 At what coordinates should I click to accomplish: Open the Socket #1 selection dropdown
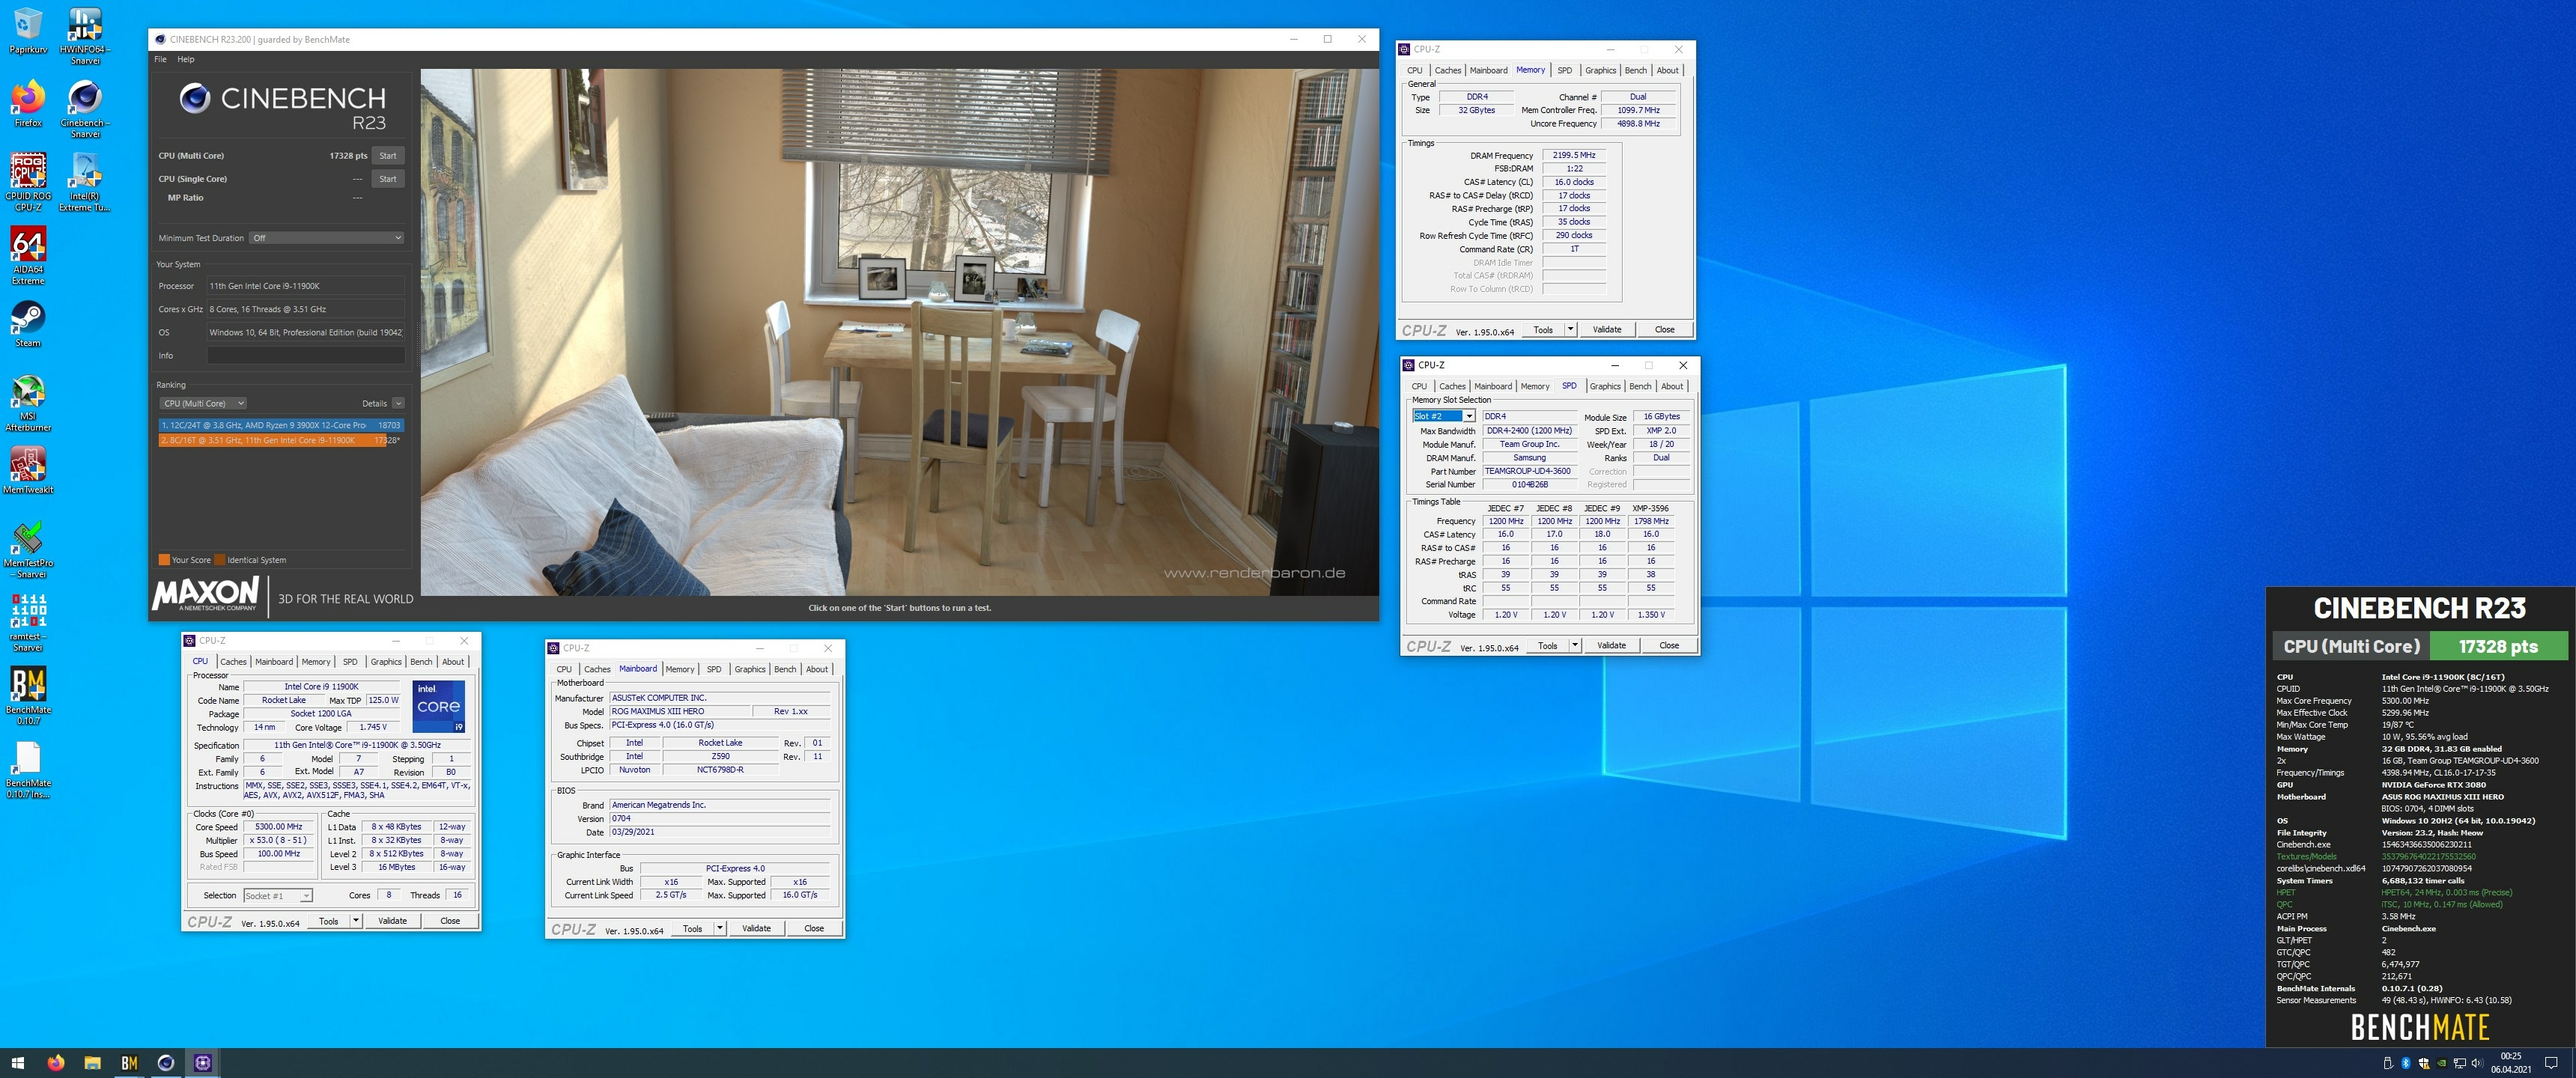(x=278, y=895)
